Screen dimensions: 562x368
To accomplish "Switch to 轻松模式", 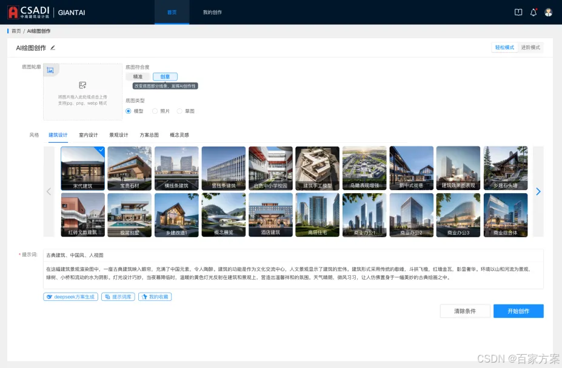I will 504,48.
